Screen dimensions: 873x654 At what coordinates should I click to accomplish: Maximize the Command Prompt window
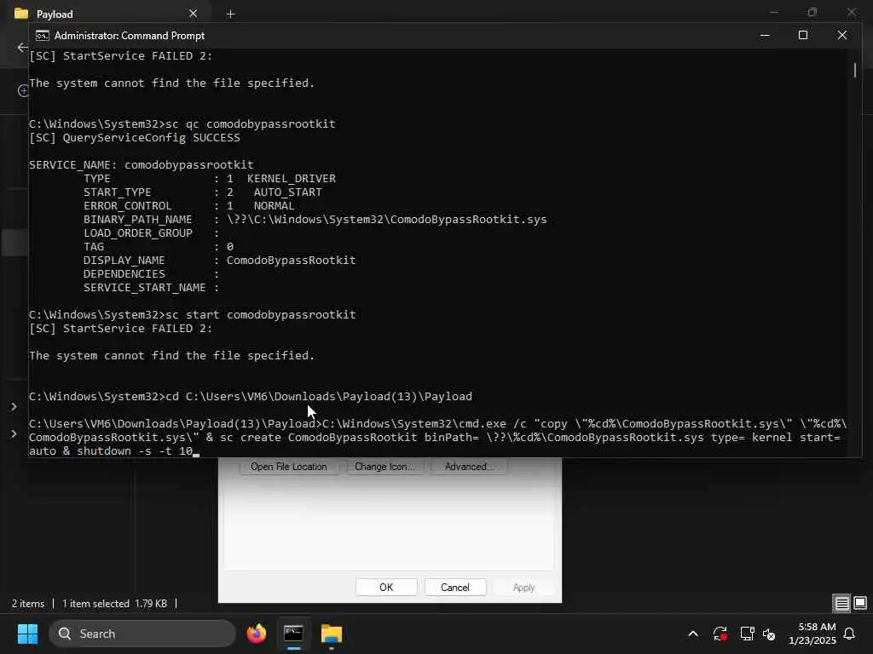[x=803, y=36]
